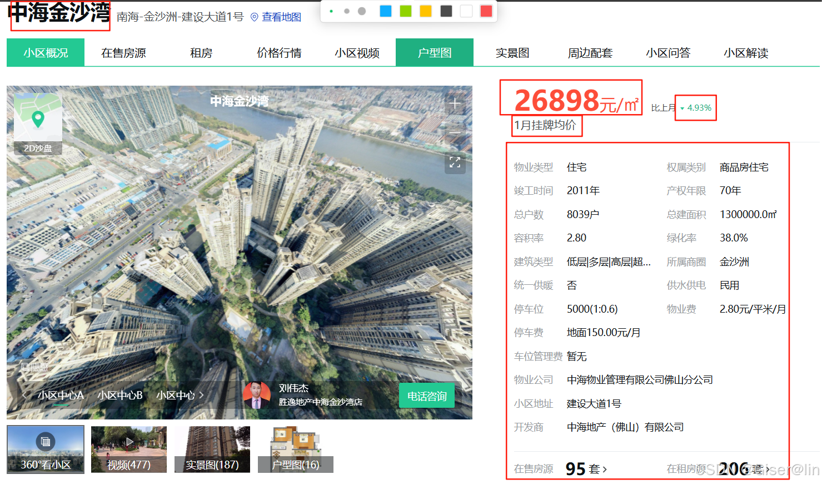Select the 小区中心B viewpoint
Image resolution: width=822 pixels, height=484 pixels.
coord(120,395)
